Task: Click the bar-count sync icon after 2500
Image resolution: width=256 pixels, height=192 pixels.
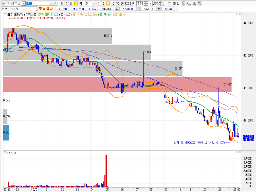Action: [x=163, y=3]
